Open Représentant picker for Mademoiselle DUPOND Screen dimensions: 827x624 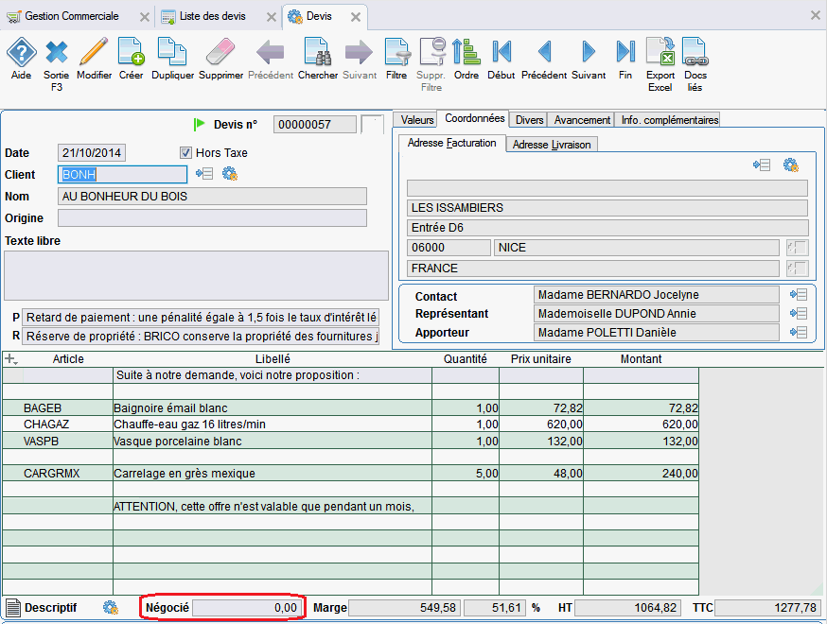click(x=798, y=314)
